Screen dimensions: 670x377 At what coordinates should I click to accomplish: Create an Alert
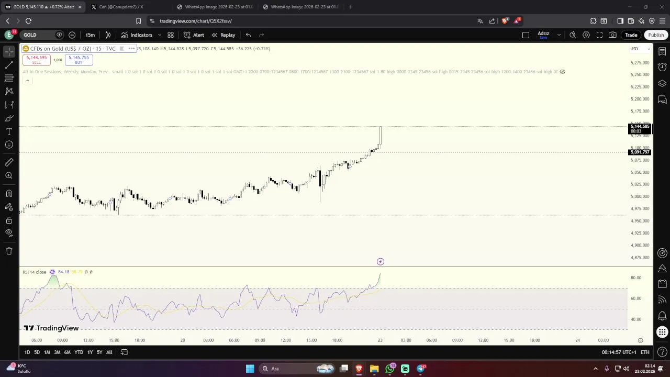point(194,35)
